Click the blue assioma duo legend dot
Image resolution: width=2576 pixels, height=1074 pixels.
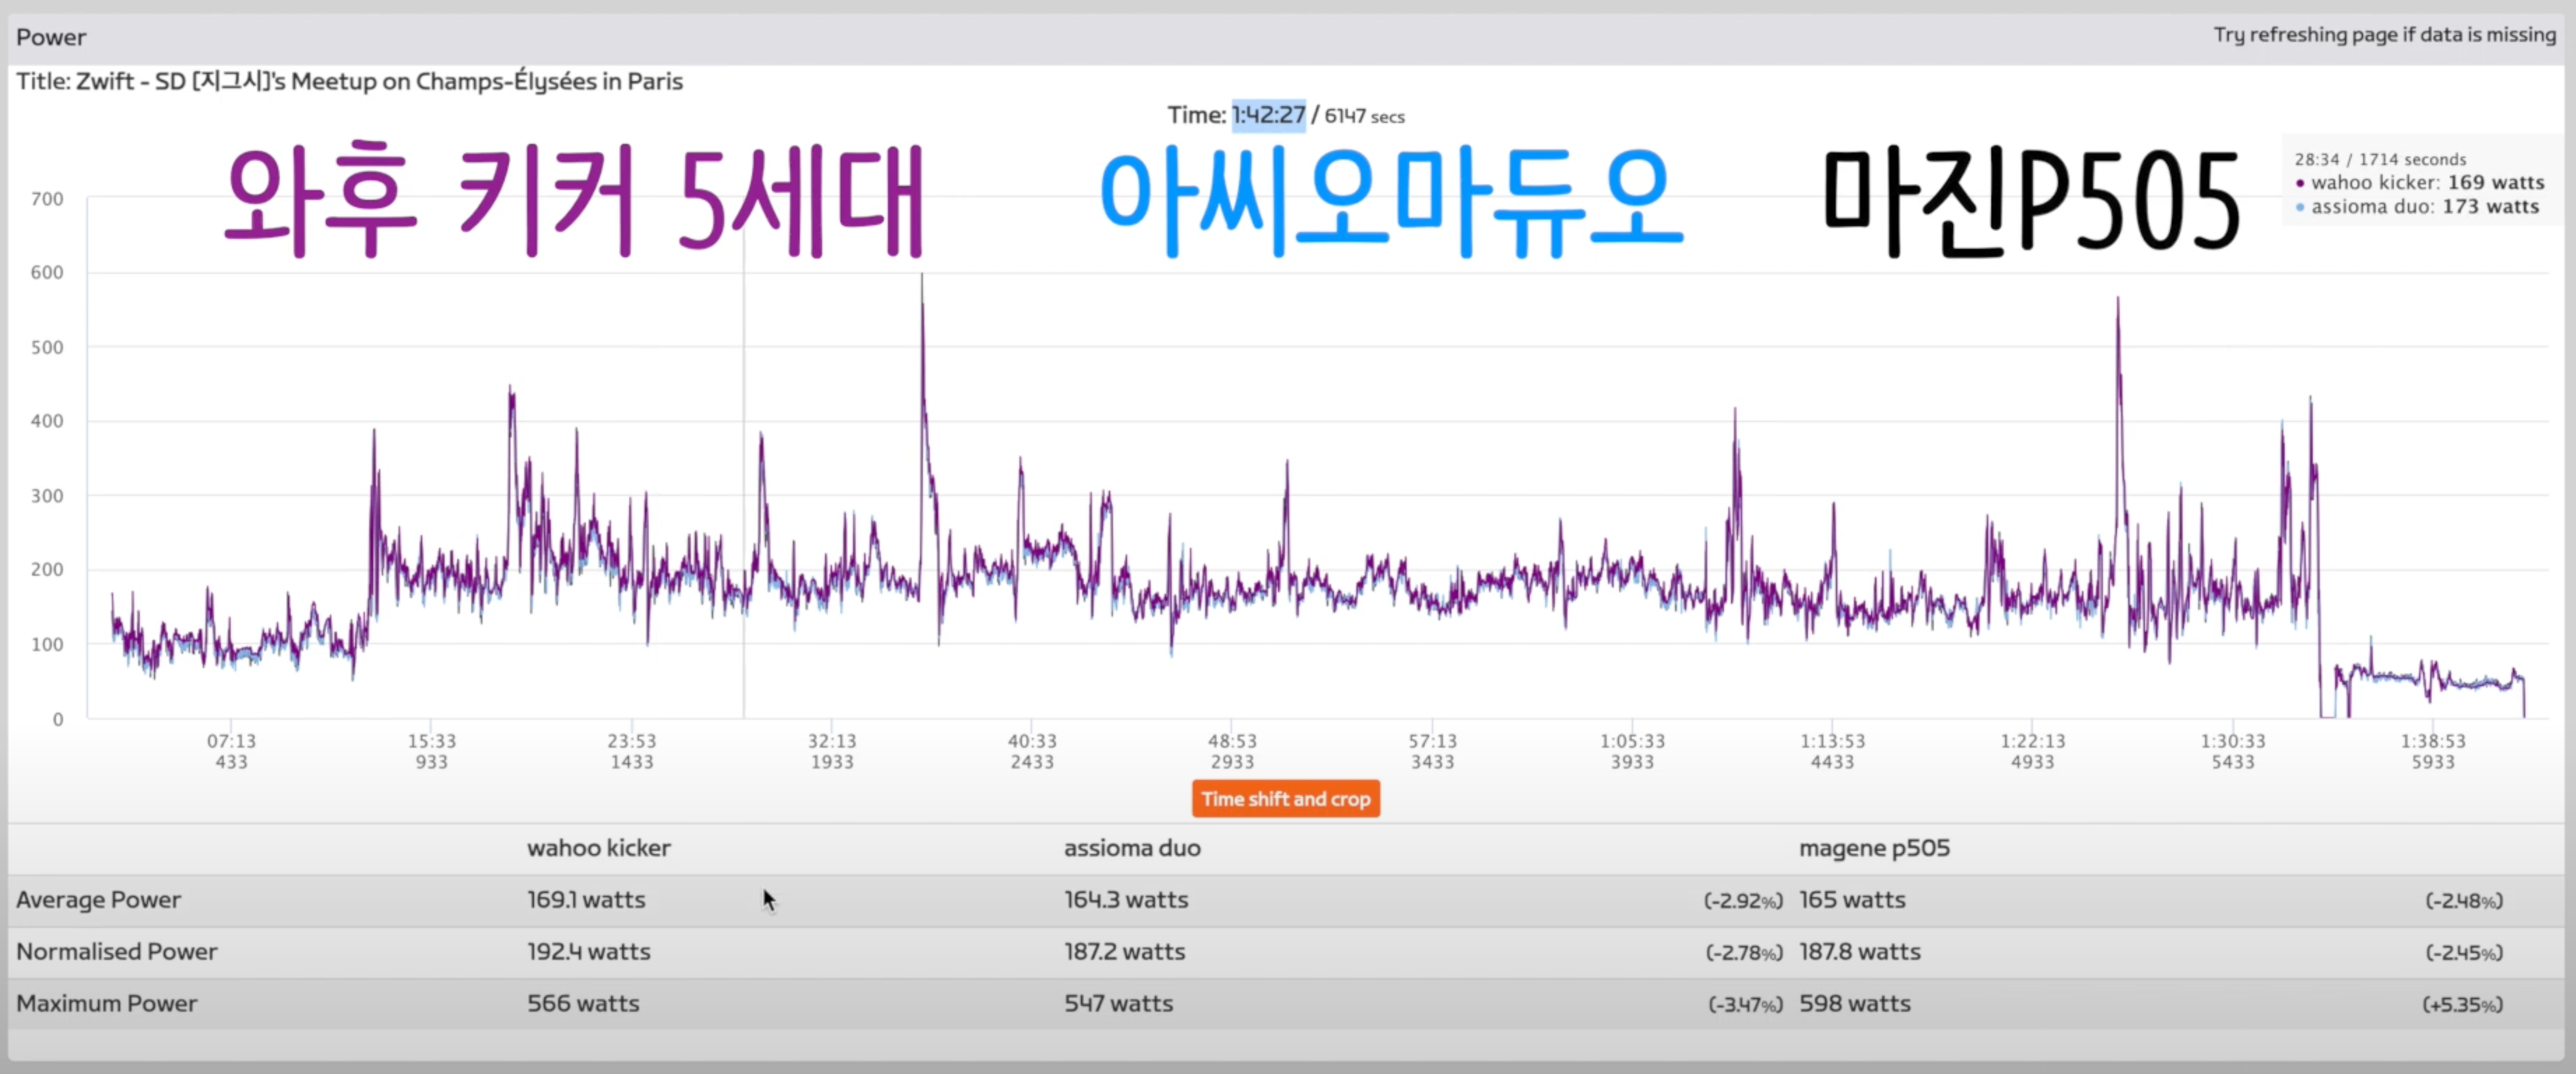pyautogui.click(x=2300, y=207)
